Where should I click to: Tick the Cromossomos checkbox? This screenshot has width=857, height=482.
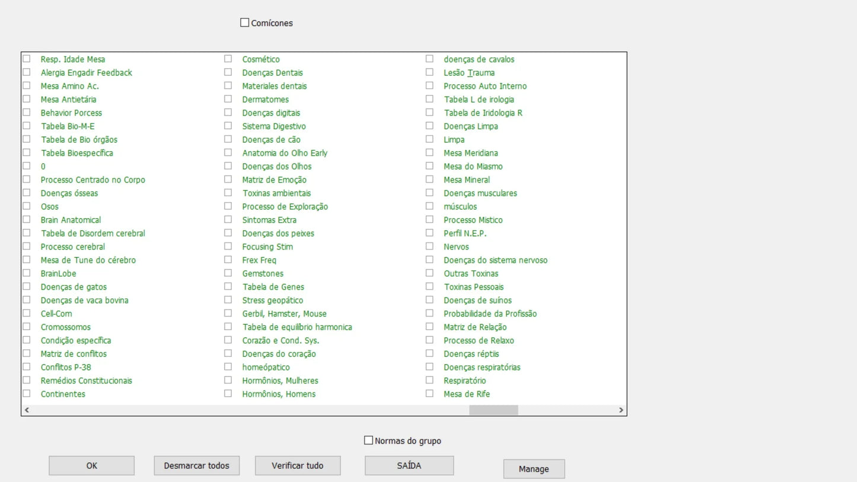click(x=27, y=327)
